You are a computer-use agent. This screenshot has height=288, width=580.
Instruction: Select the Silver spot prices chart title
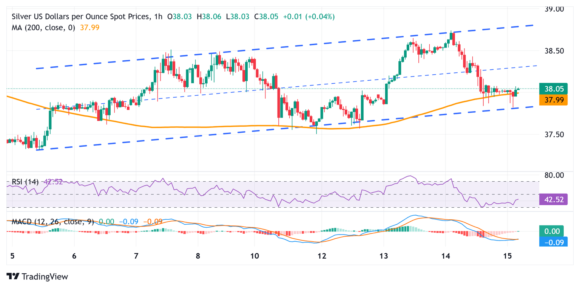click(x=82, y=17)
